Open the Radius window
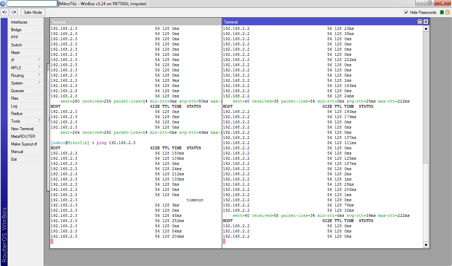This screenshot has height=266, width=452. point(26,114)
